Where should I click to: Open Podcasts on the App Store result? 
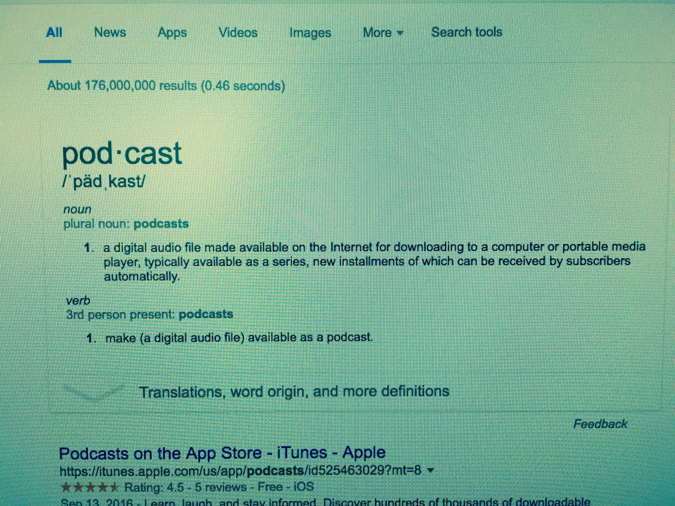point(222,453)
